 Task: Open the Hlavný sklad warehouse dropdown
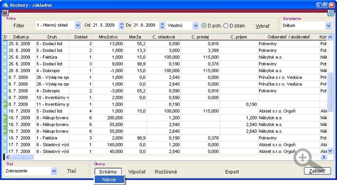(x=78, y=25)
